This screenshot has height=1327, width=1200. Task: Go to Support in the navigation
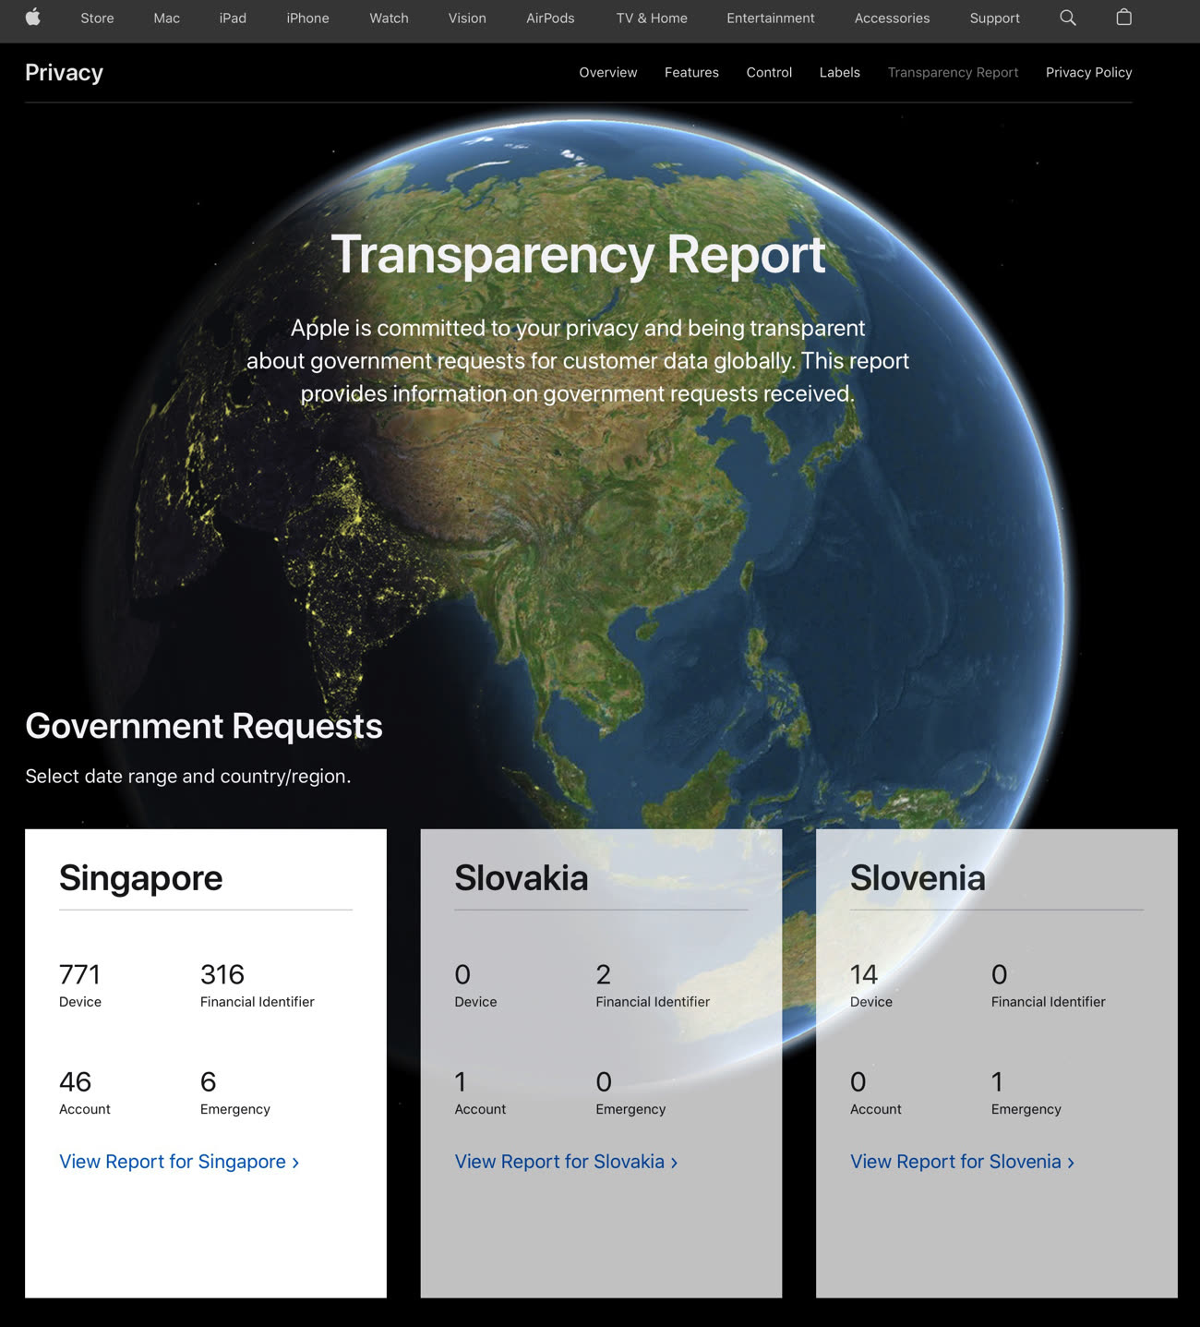(994, 18)
